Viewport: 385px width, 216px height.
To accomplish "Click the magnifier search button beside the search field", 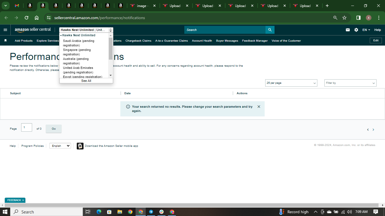I will [270, 30].
